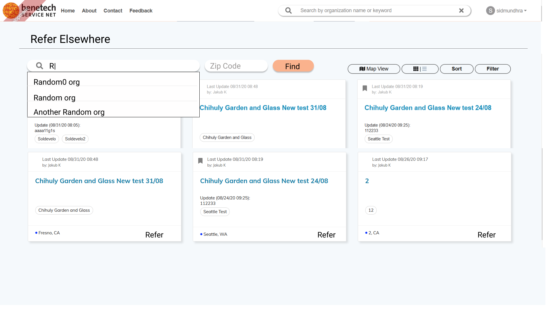The height and width of the screenshot is (309, 550).
Task: Open the Feedback page
Action: point(141,11)
